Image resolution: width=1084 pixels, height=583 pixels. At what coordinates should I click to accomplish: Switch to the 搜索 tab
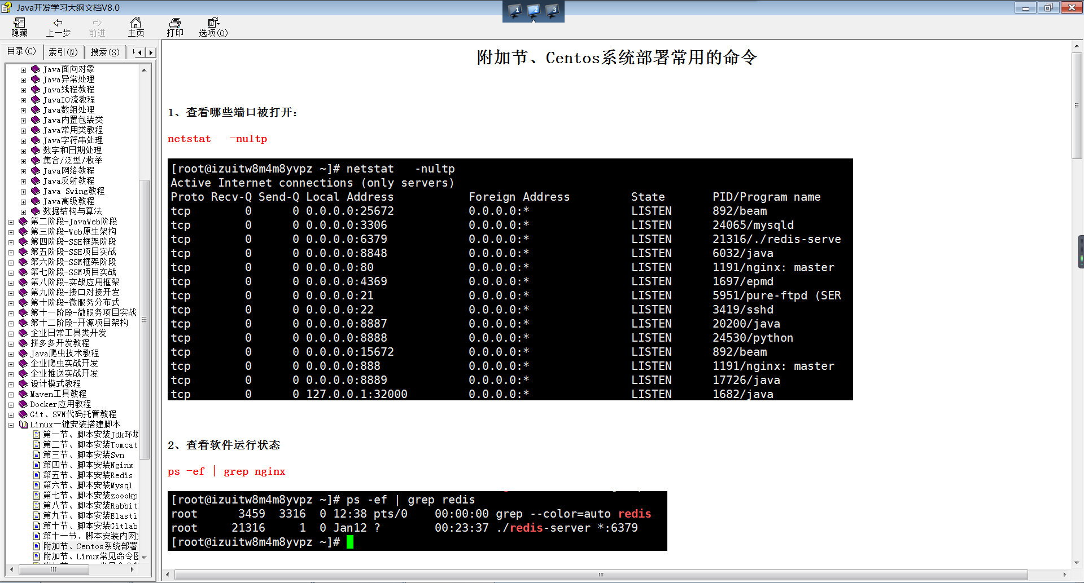105,52
